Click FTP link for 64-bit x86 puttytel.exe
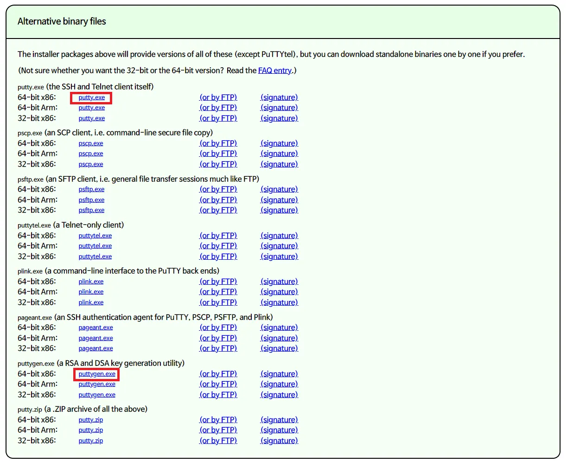This screenshot has width=567, height=462. point(218,236)
